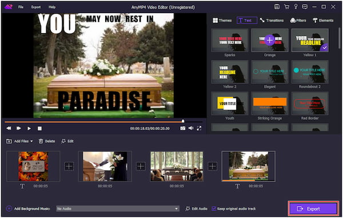Image resolution: width=343 pixels, height=218 pixels.
Task: Open the File menu
Action: 21,7
